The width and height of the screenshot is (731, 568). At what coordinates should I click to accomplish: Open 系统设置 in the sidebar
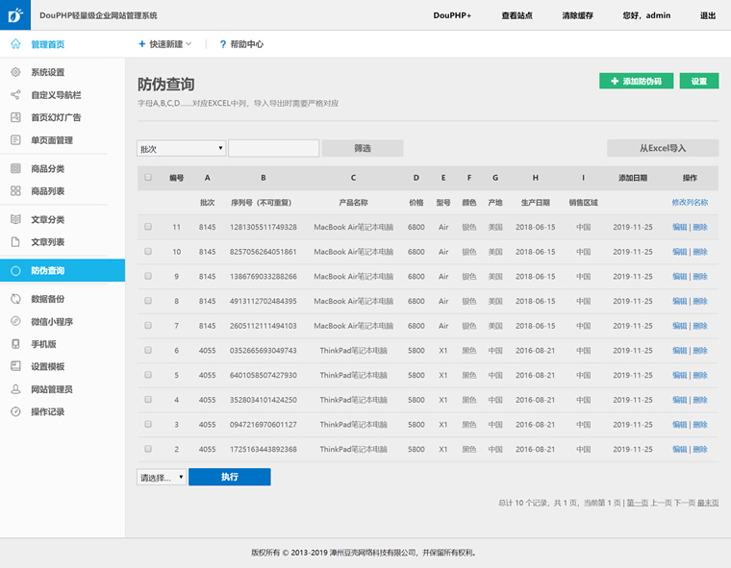click(47, 72)
